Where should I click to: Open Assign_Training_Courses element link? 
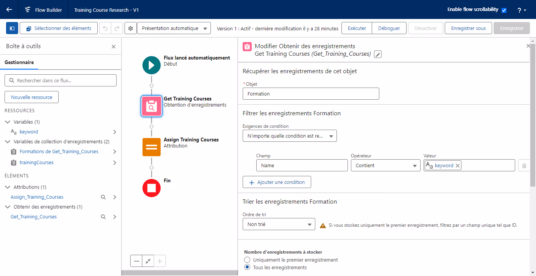pos(37,197)
